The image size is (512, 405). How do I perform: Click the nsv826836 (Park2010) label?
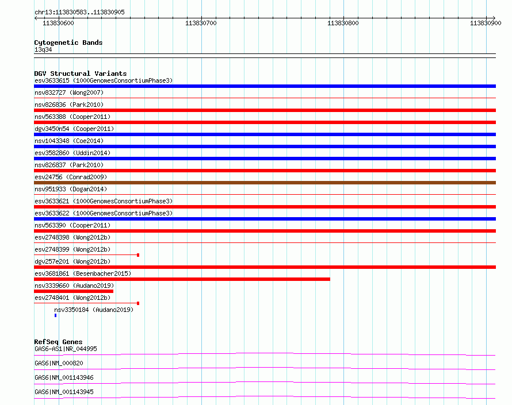(69, 105)
